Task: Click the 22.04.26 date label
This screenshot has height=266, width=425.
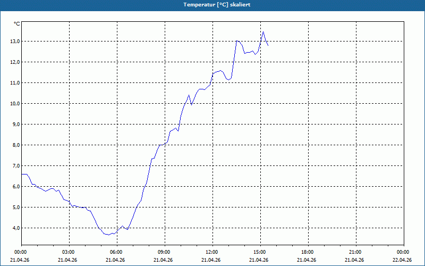Action: tap(402, 260)
